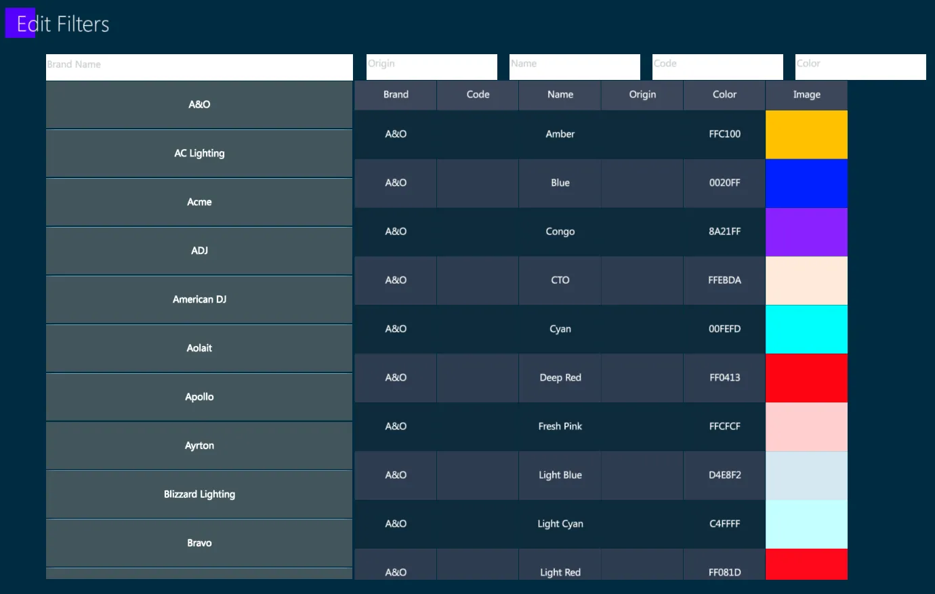Click the Color filter field
The width and height of the screenshot is (935, 594).
click(860, 67)
